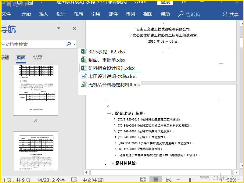Click horizontal scrollbar right arrow
The height and width of the screenshot is (183, 244).
click(236, 172)
